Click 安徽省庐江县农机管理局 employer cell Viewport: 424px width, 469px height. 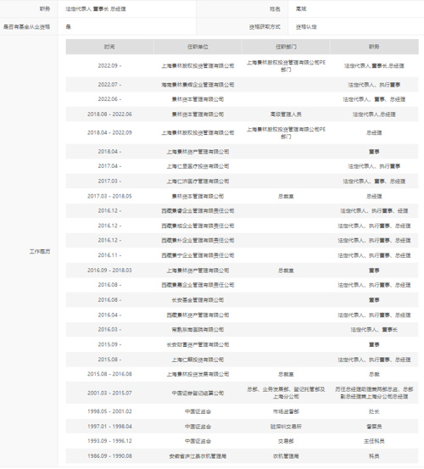point(198,456)
